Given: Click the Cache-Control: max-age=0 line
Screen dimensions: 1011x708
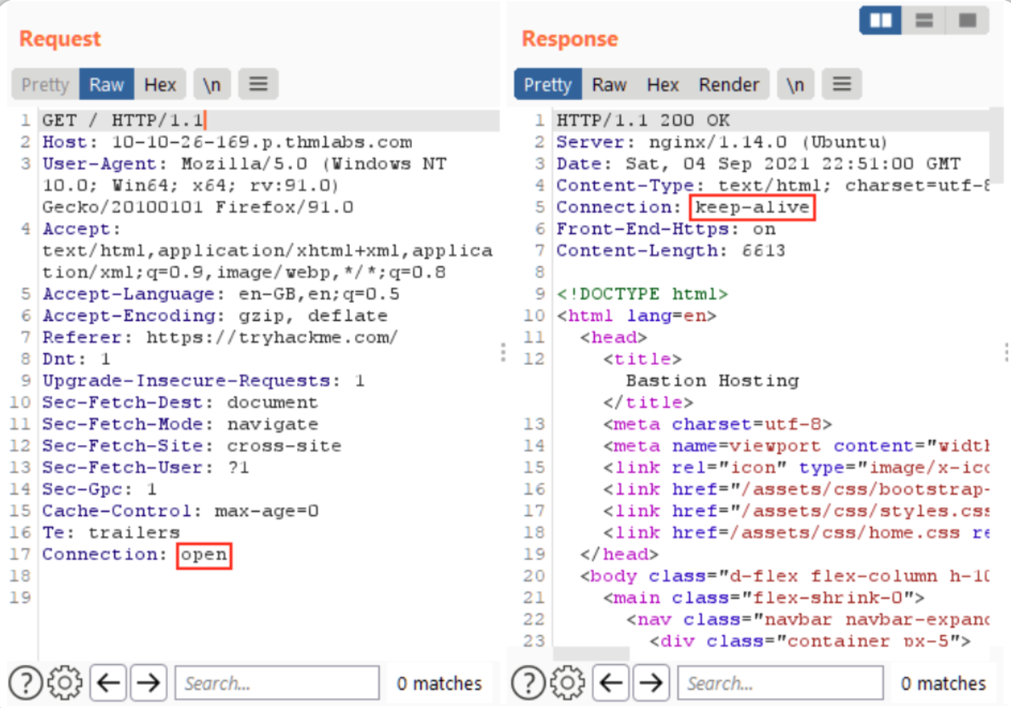Looking at the screenshot, I should tap(181, 511).
